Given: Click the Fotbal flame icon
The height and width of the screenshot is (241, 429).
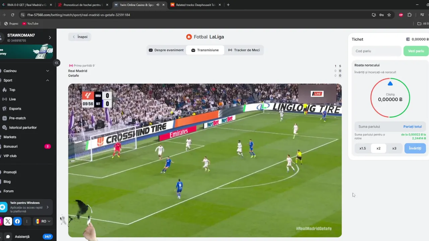Looking at the screenshot, I should [x=189, y=37].
